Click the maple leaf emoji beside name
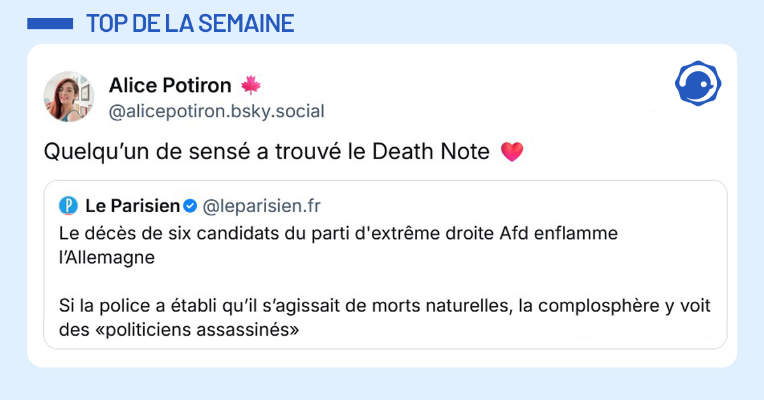The image size is (764, 400). (251, 85)
